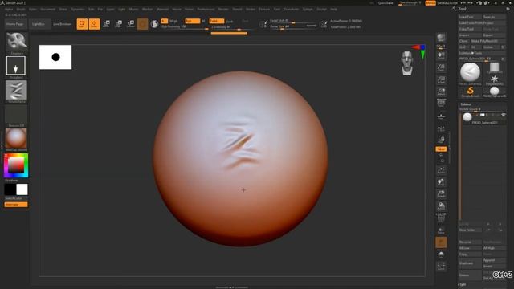Click the Line Fill PolyF icon
Image resolution: width=514 pixels, height=289 pixels.
[441, 218]
